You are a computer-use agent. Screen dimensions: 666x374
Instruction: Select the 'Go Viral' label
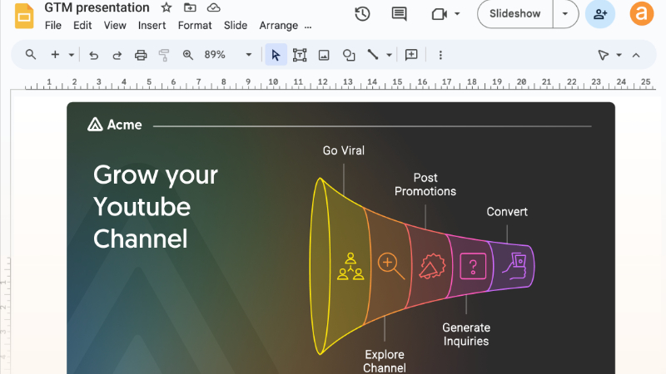(344, 150)
